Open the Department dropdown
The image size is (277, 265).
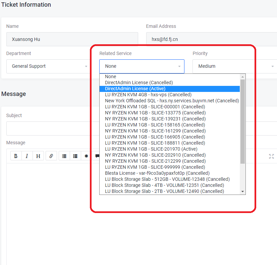click(48, 66)
